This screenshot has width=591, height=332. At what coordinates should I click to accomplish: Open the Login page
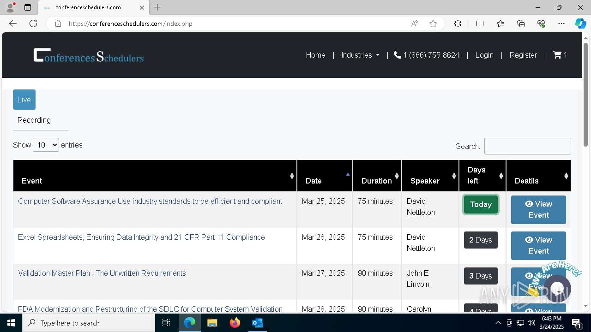coord(484,55)
